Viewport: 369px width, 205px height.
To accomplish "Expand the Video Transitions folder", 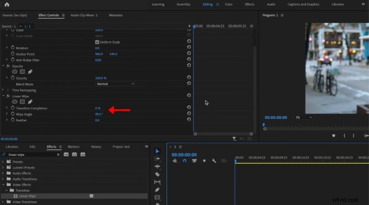I will tap(3, 202).
